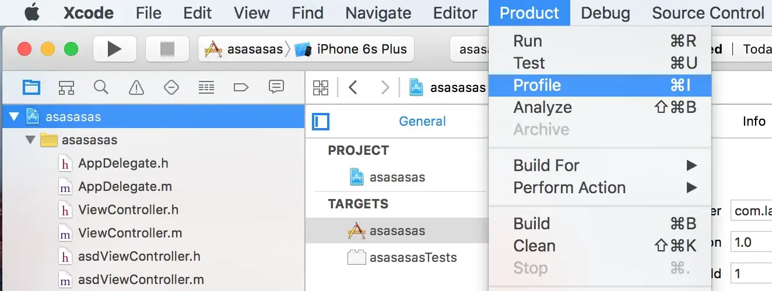Viewport: 772px width, 291px height.
Task: Open the Test navigator diamond icon
Action: [171, 87]
